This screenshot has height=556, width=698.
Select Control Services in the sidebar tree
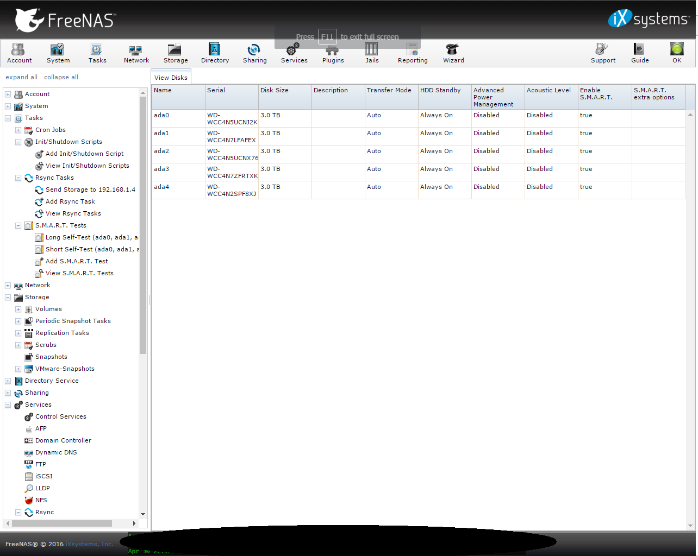pyautogui.click(x=60, y=417)
